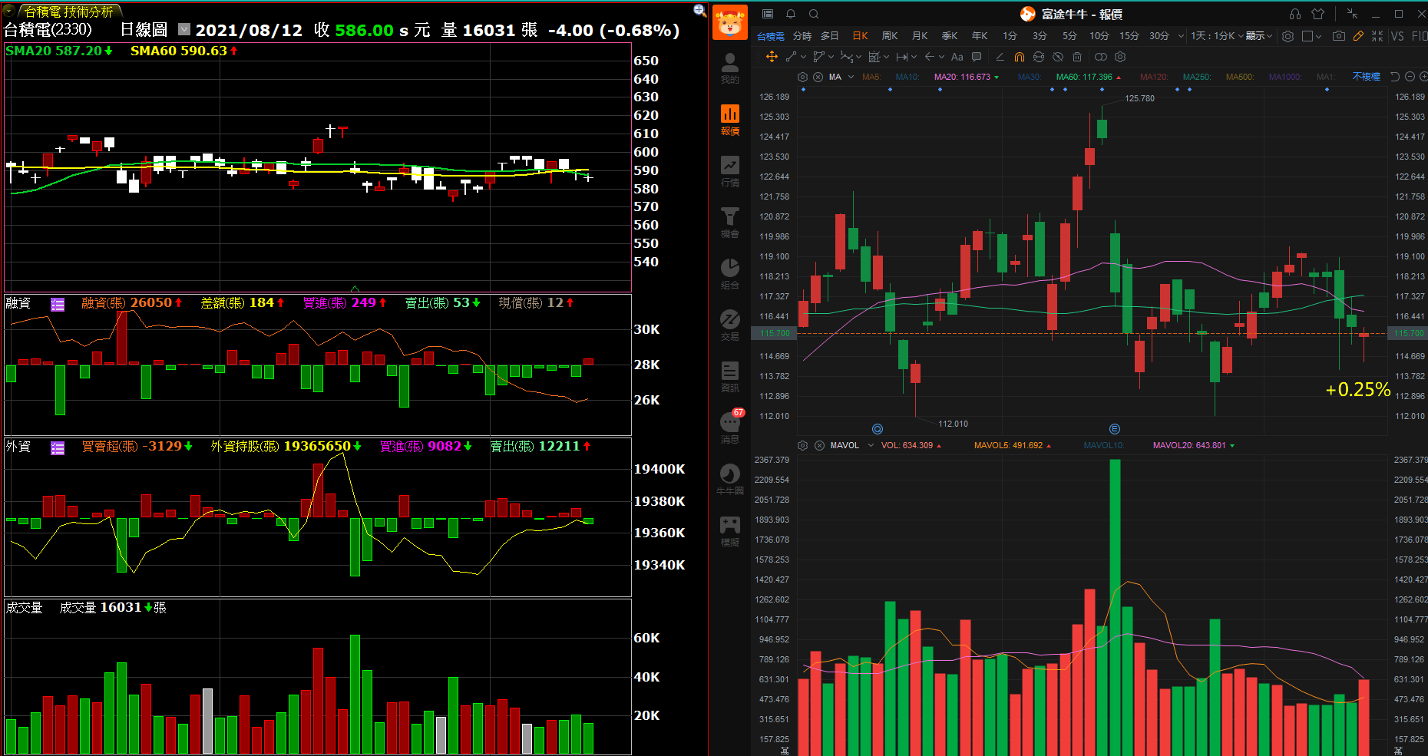Toggle MA250 moving average line
Image resolution: width=1428 pixels, height=756 pixels.
tap(1197, 77)
